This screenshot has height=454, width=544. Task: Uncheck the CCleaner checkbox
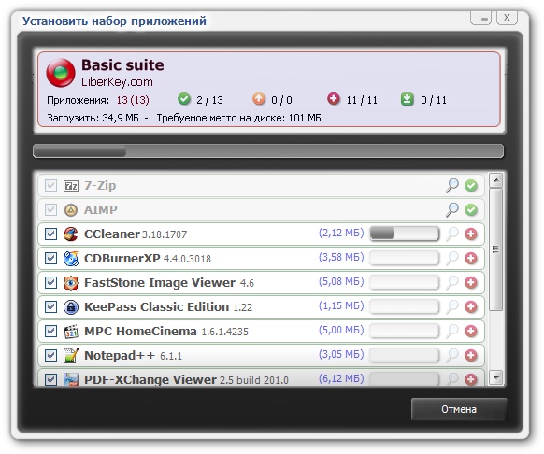pos(50,234)
